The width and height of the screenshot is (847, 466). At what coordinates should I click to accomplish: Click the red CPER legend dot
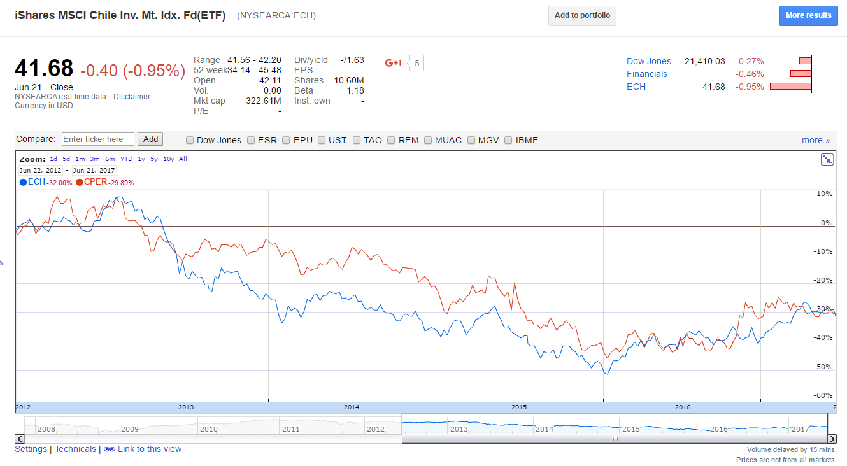[x=80, y=182]
